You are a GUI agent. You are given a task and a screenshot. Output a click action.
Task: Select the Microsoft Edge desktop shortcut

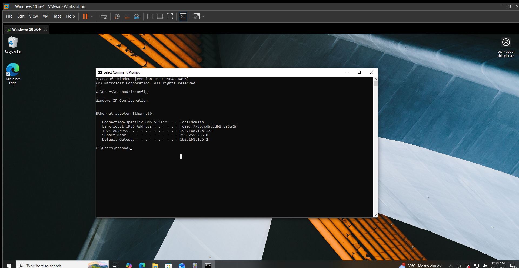tap(13, 74)
